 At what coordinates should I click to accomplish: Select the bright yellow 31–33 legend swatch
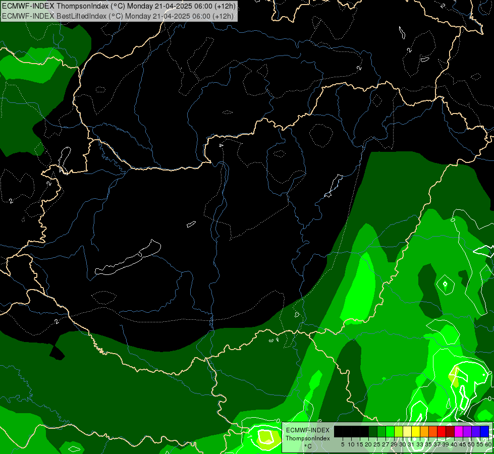coord(416,432)
